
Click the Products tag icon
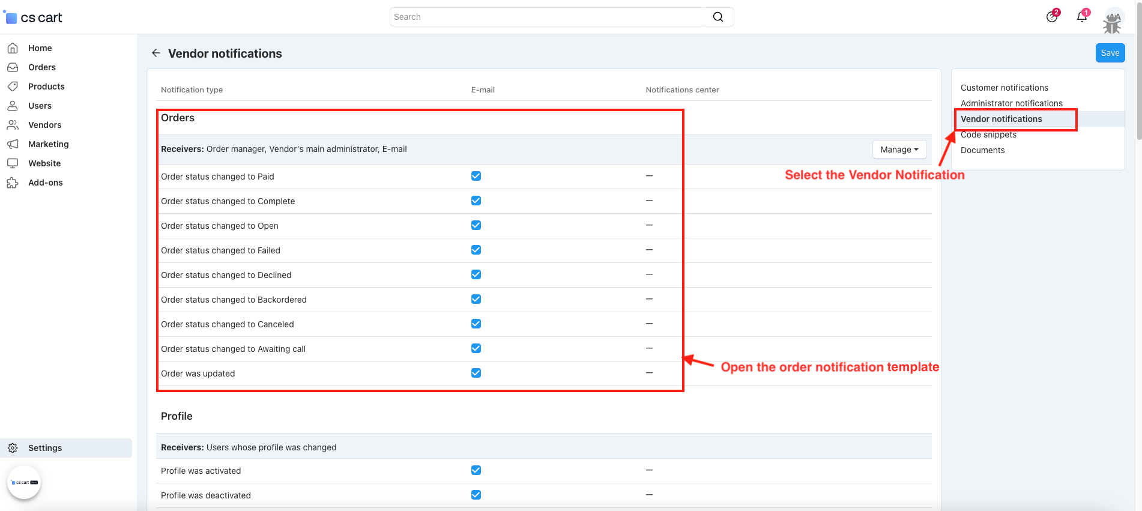click(x=13, y=86)
